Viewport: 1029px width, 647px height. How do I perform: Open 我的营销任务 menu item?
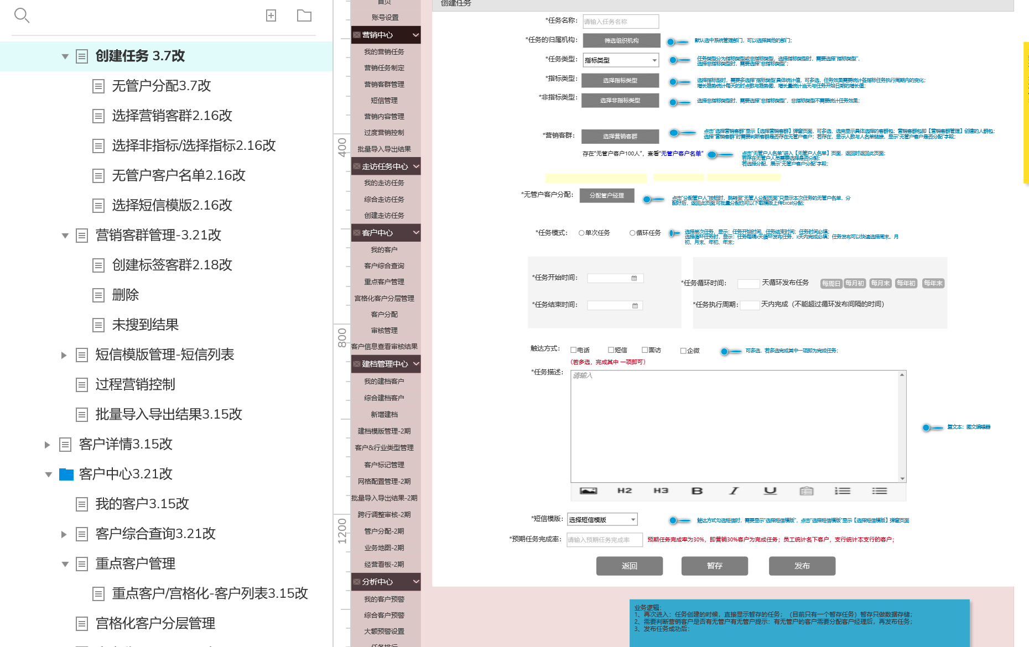tap(384, 51)
